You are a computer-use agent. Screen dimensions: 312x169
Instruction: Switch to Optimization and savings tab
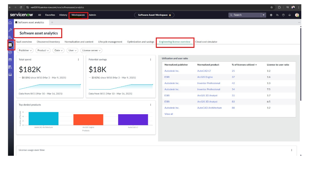coord(141,42)
